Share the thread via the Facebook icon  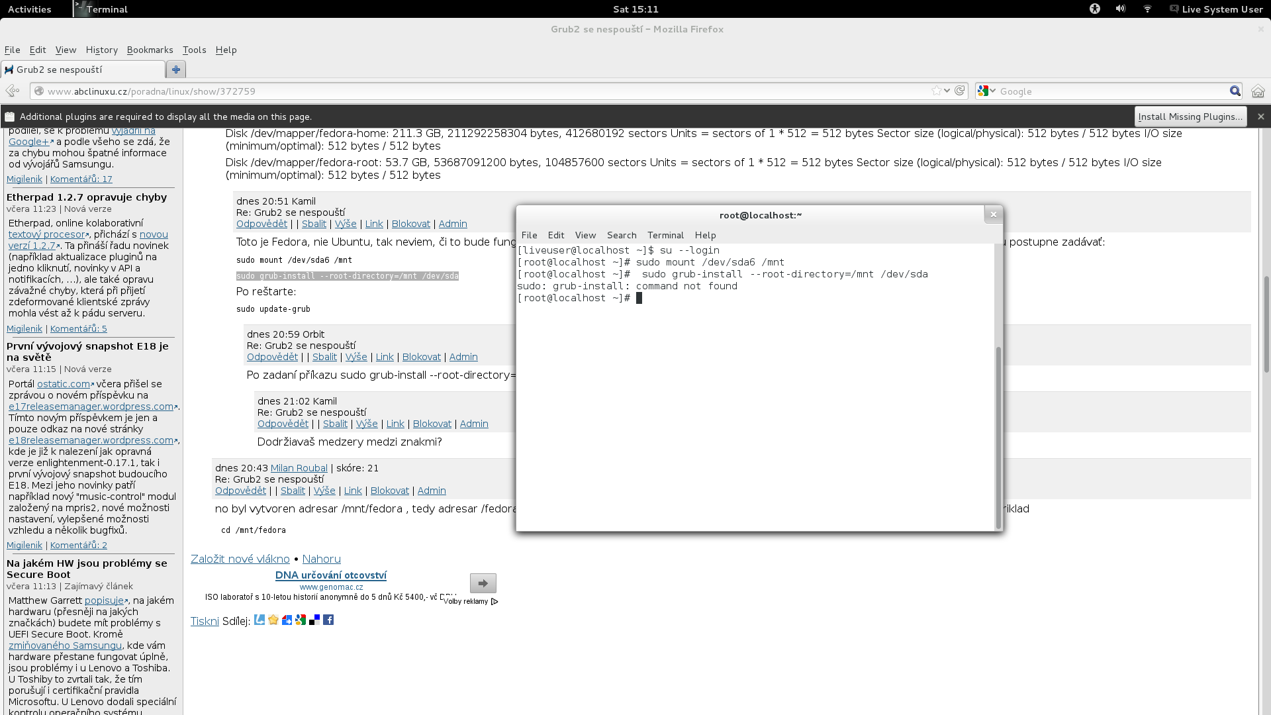[x=328, y=620]
